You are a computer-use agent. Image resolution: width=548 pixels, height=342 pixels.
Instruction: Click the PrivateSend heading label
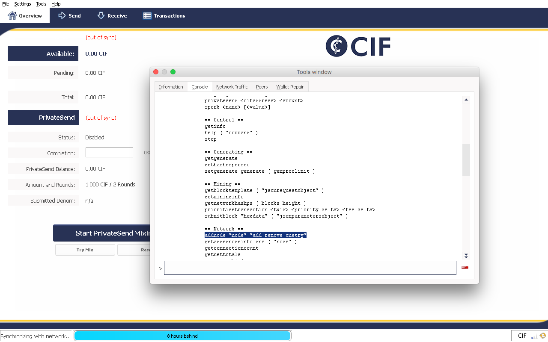[43, 118]
